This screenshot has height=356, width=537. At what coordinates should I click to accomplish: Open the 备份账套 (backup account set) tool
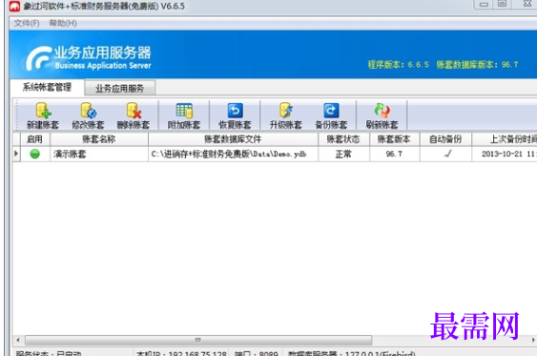click(x=331, y=115)
